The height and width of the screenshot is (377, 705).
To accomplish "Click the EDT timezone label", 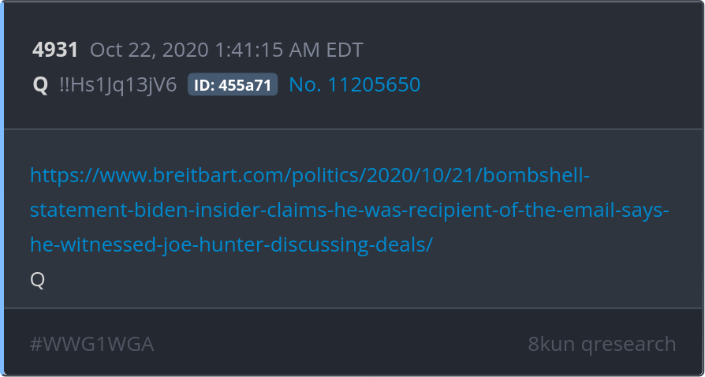I will coord(345,50).
